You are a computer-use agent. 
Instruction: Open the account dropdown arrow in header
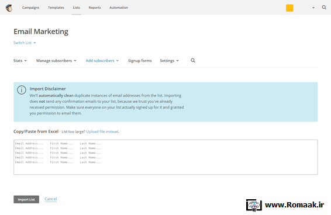[x=313, y=8]
